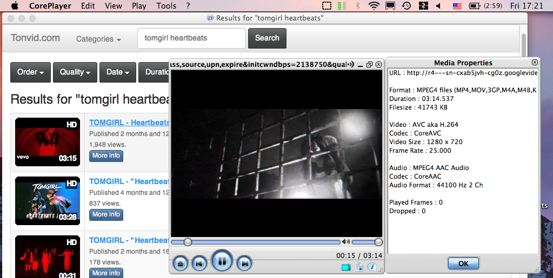
Task: Open the system volume menu bar icon
Action: click(x=438, y=5)
